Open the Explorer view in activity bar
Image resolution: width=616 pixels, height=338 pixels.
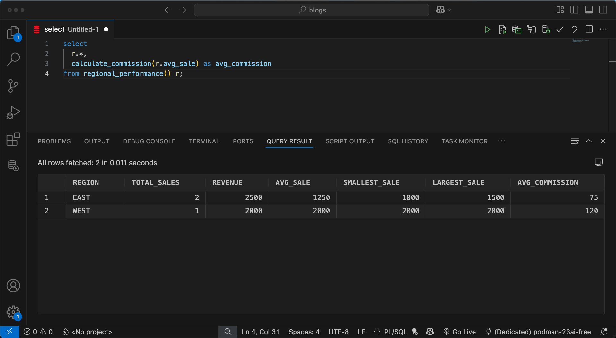point(13,33)
